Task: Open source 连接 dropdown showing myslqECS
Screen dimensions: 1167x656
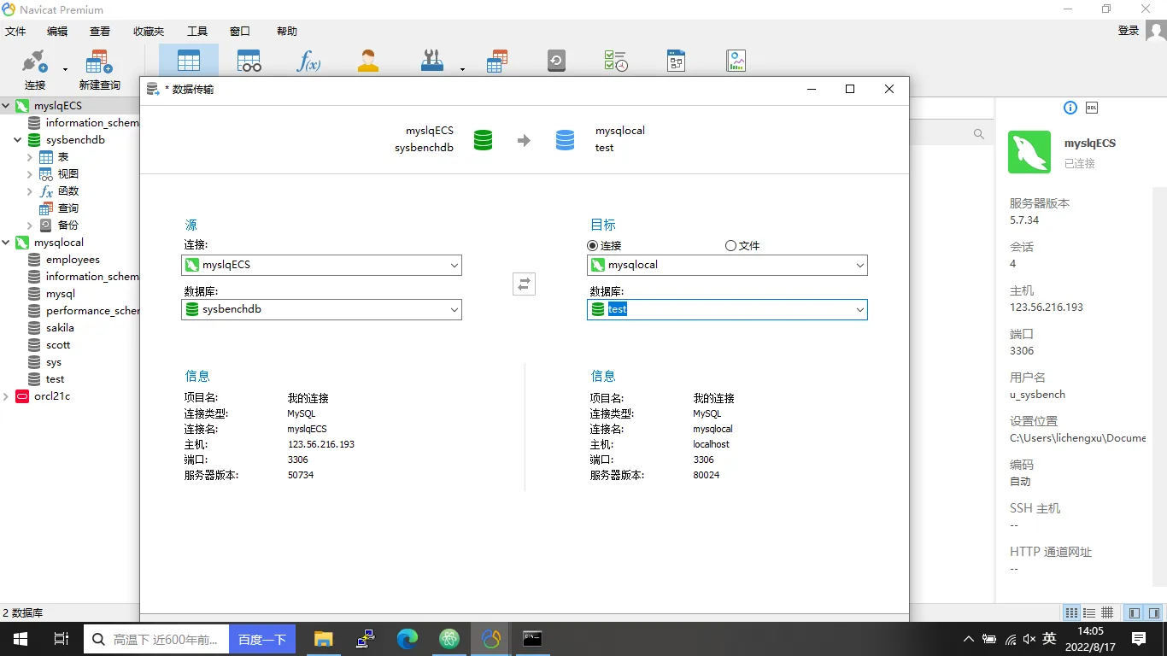Action: [x=322, y=265]
